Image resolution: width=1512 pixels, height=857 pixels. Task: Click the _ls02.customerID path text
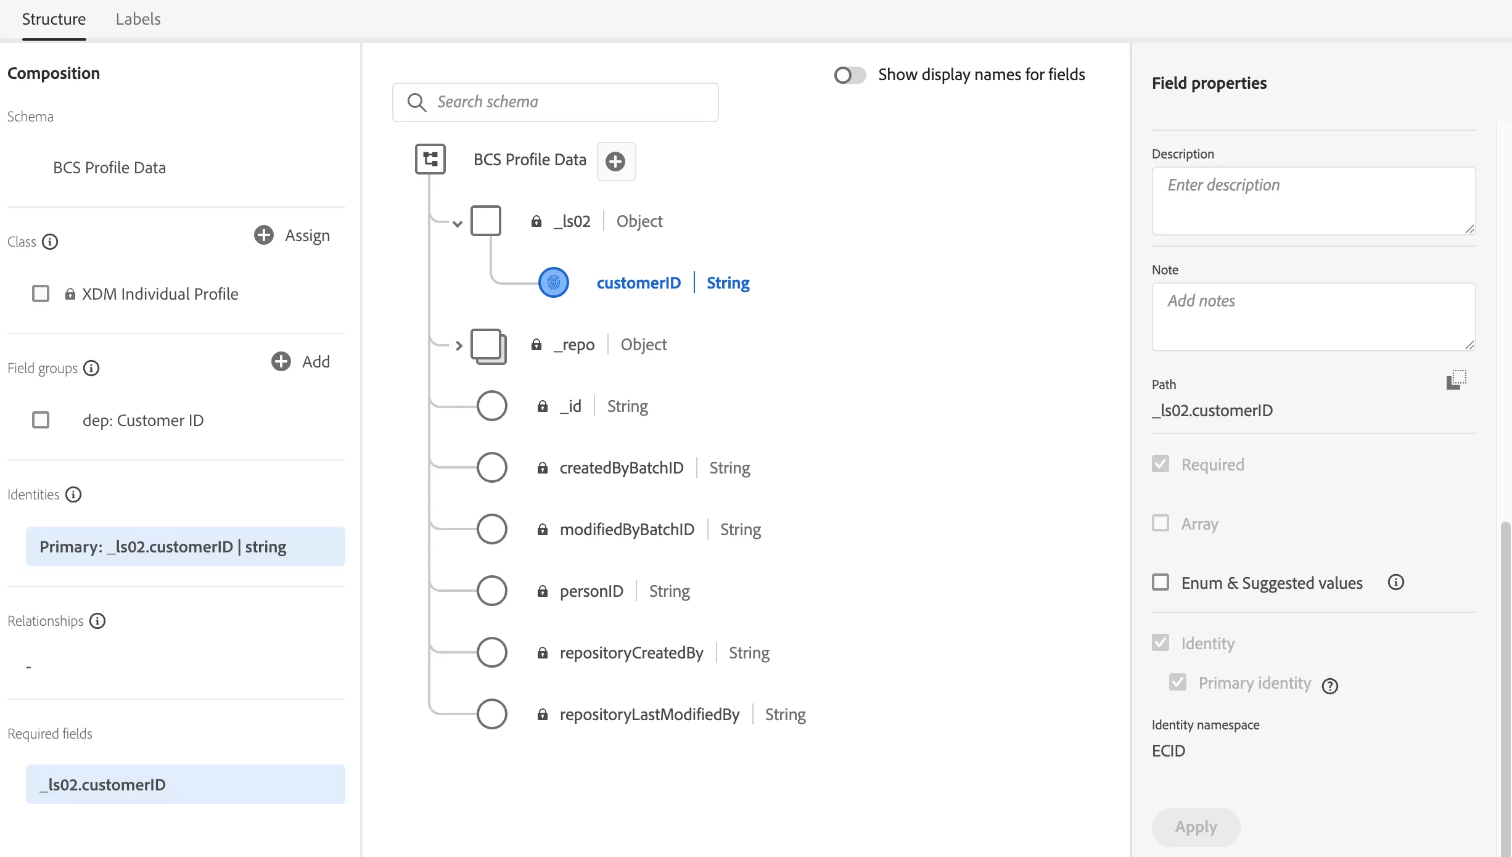(x=1212, y=411)
